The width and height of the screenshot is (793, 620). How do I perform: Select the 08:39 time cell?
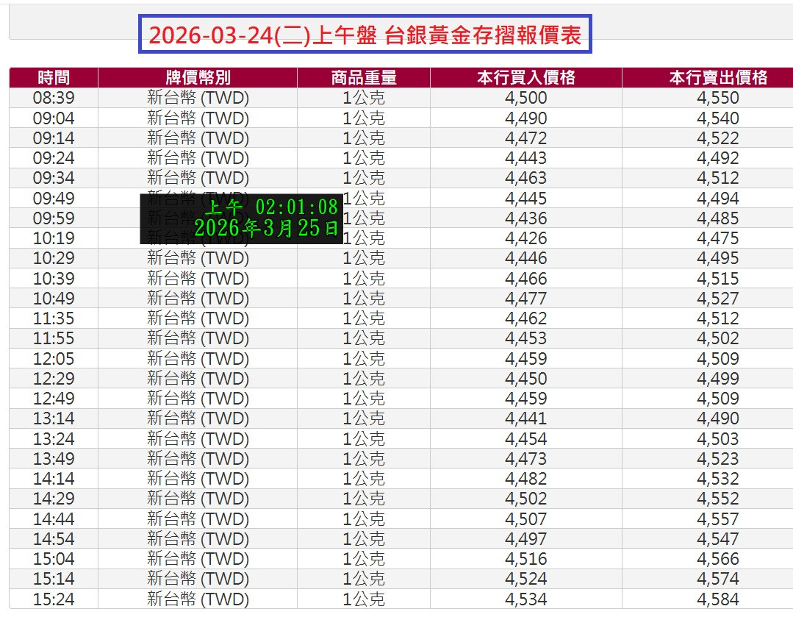[54, 98]
